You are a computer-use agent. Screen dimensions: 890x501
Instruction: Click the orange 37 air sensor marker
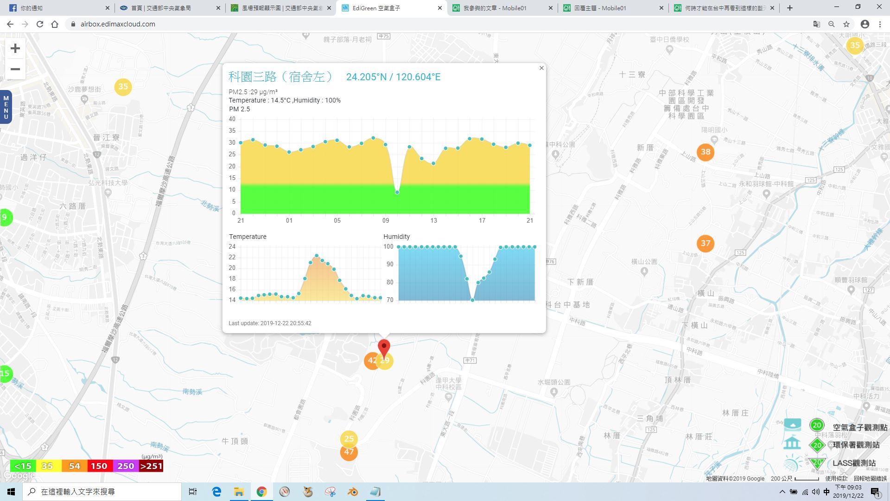[x=706, y=243]
